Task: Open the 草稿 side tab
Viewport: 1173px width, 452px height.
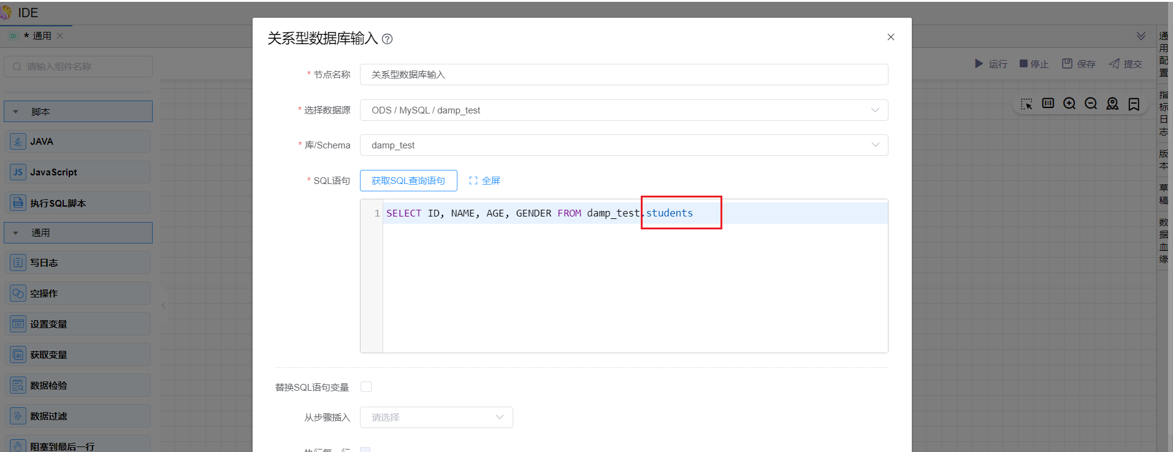Action: (x=1164, y=194)
